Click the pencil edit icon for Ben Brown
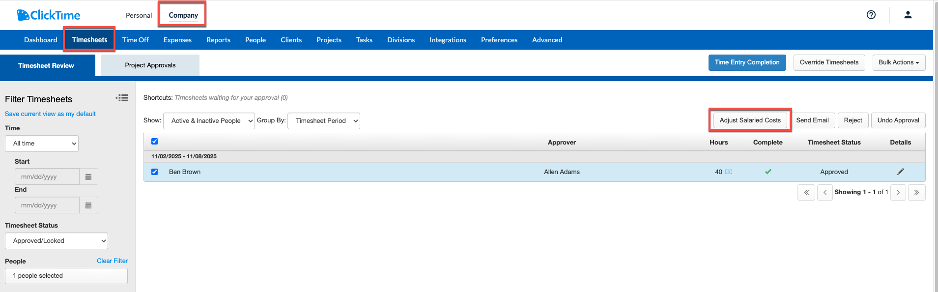 (x=900, y=172)
